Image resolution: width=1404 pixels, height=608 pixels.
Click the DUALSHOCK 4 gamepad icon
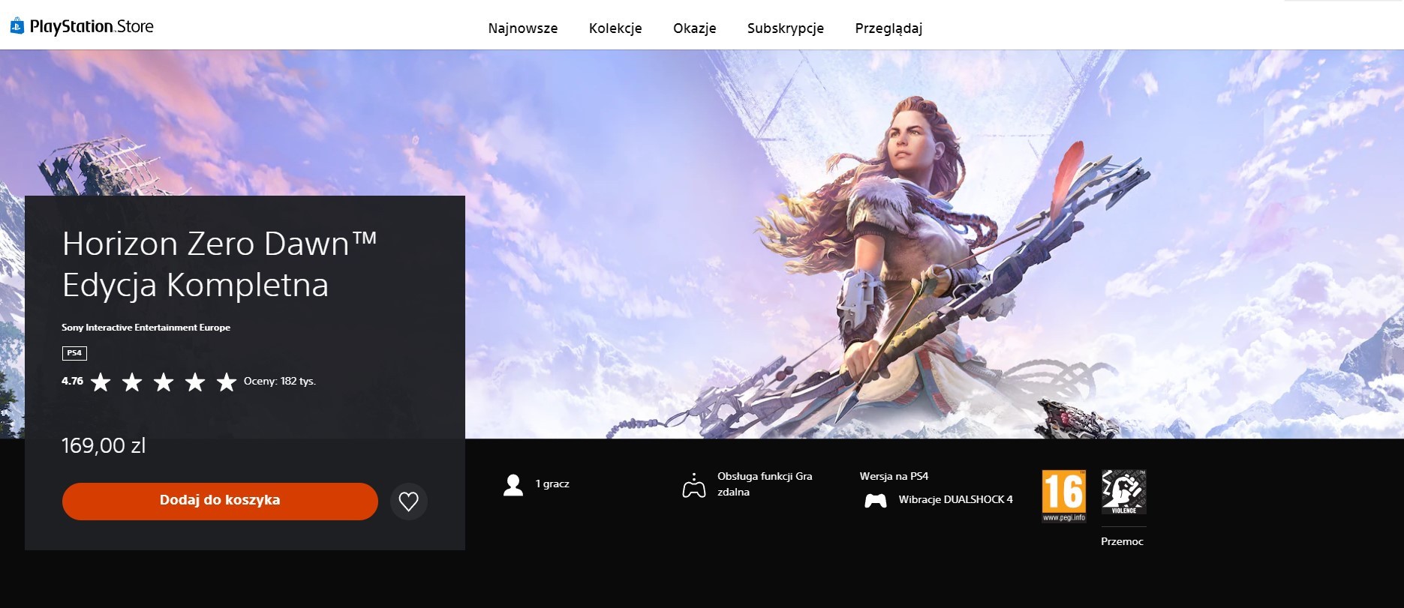tap(876, 500)
